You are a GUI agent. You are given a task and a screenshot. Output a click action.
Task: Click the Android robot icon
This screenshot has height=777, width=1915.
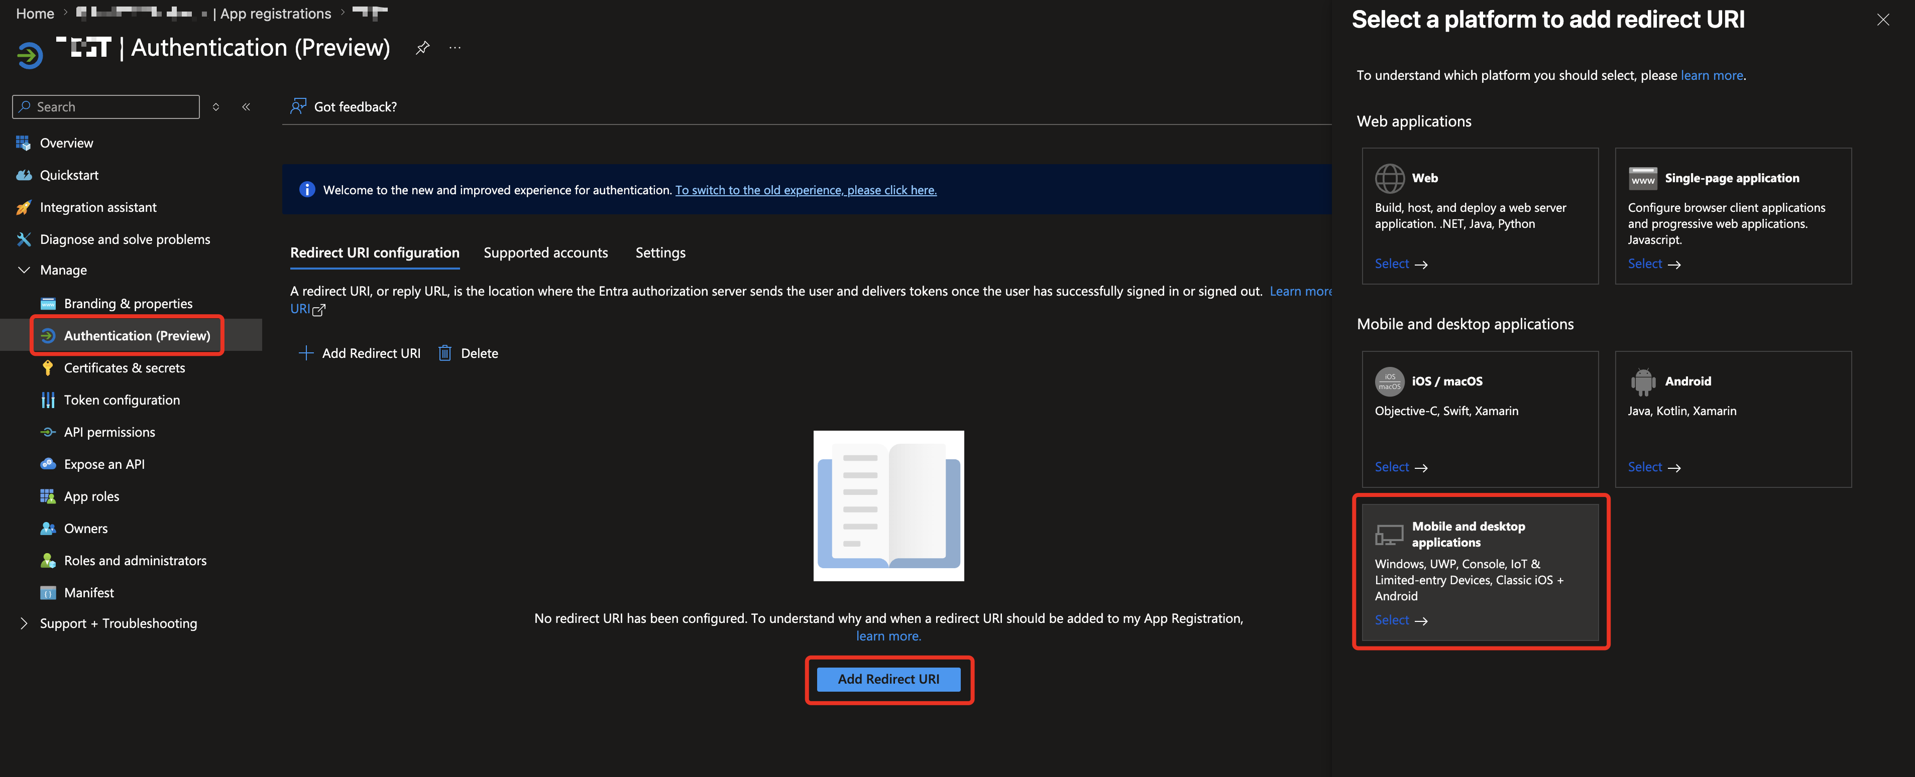coord(1643,381)
